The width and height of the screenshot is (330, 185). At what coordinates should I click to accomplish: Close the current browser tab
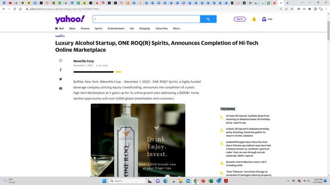[281, 3]
